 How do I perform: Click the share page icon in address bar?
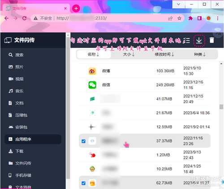point(170,18)
